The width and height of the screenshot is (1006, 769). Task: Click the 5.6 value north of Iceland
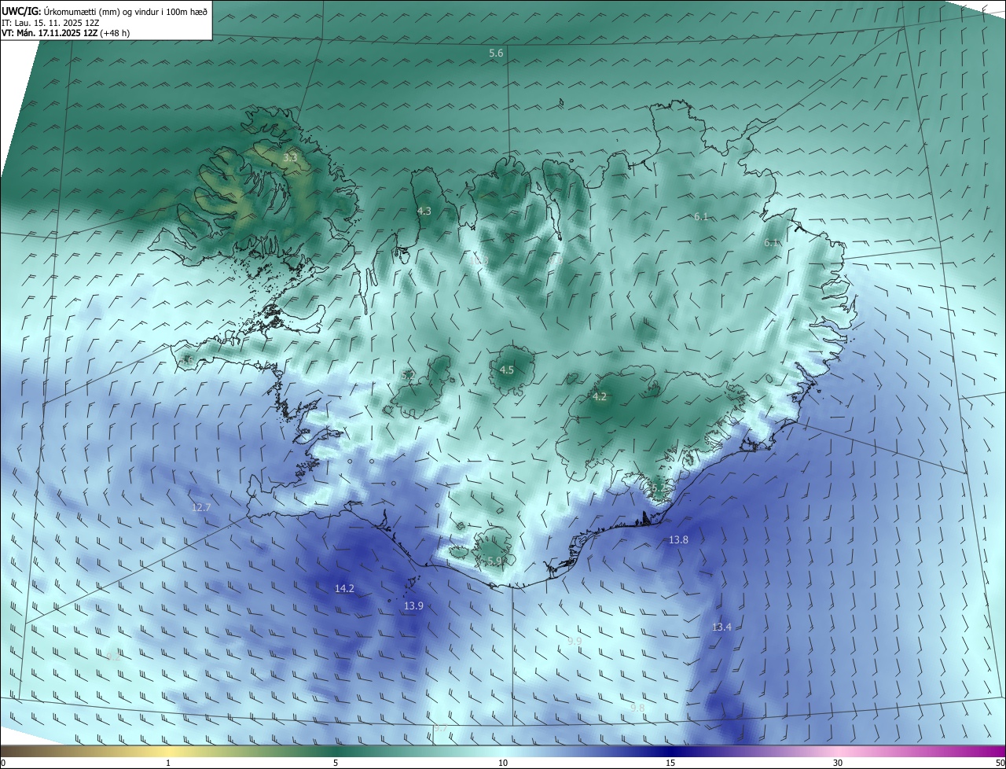[496, 53]
